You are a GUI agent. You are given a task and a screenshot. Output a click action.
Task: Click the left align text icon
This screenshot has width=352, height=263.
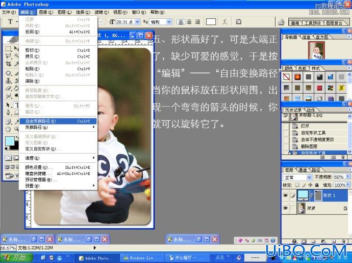pos(181,22)
